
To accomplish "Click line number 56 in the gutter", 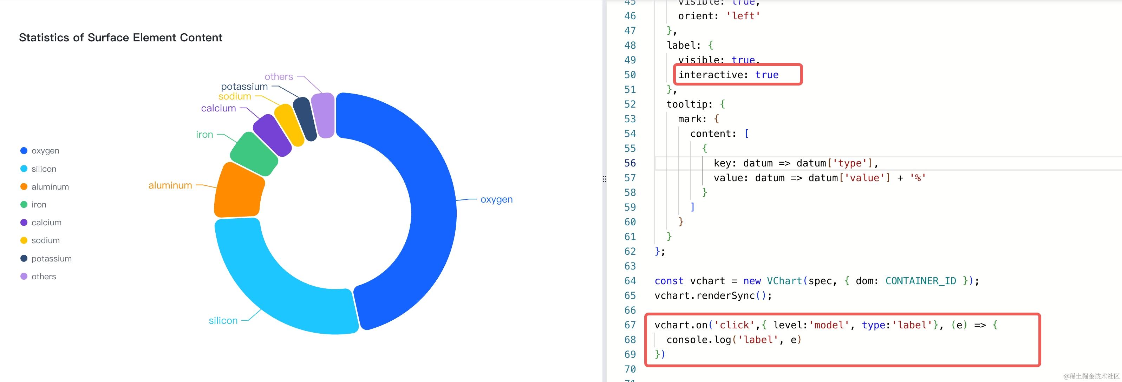I will click(630, 163).
